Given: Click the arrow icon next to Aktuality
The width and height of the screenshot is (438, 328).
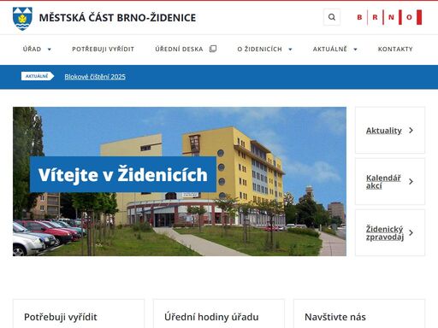Looking at the screenshot, I should pos(411,131).
